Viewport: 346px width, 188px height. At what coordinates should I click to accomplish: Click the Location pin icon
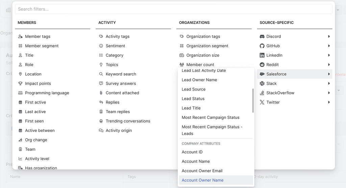20,74
